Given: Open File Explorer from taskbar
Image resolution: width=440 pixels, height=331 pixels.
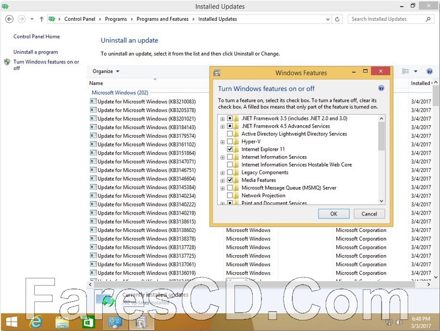Looking at the screenshot, I should tap(62, 322).
